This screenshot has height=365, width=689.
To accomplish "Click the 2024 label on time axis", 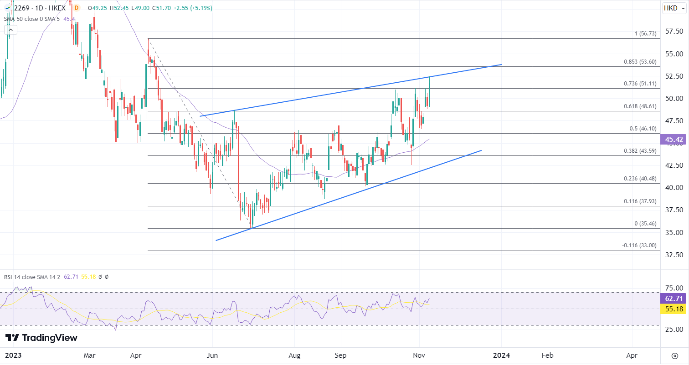I will (x=501, y=355).
